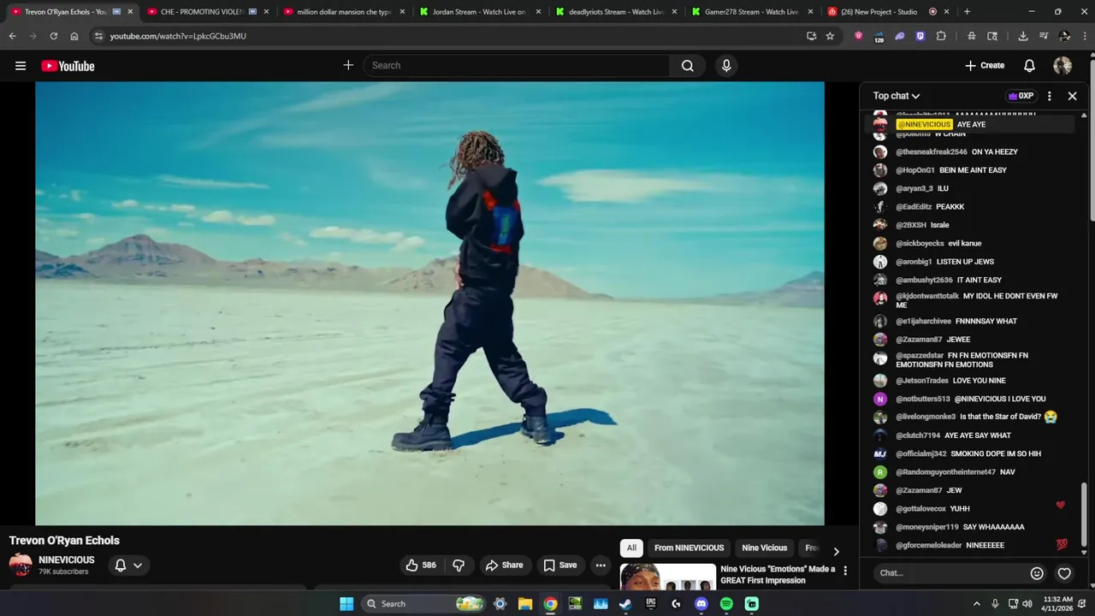The height and width of the screenshot is (616, 1095).
Task: Go to YouTube home via logo
Action: [x=68, y=66]
